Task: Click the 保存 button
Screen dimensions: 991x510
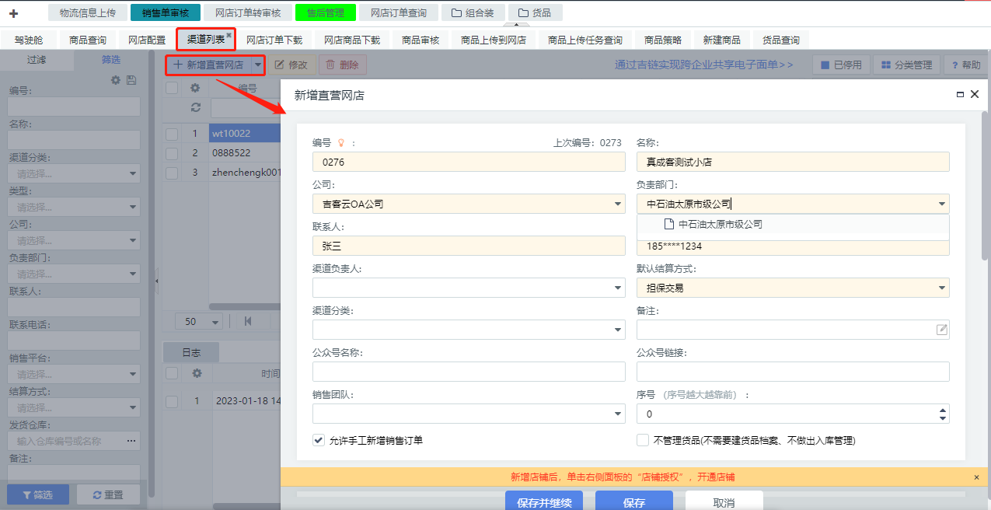Action: (633, 502)
